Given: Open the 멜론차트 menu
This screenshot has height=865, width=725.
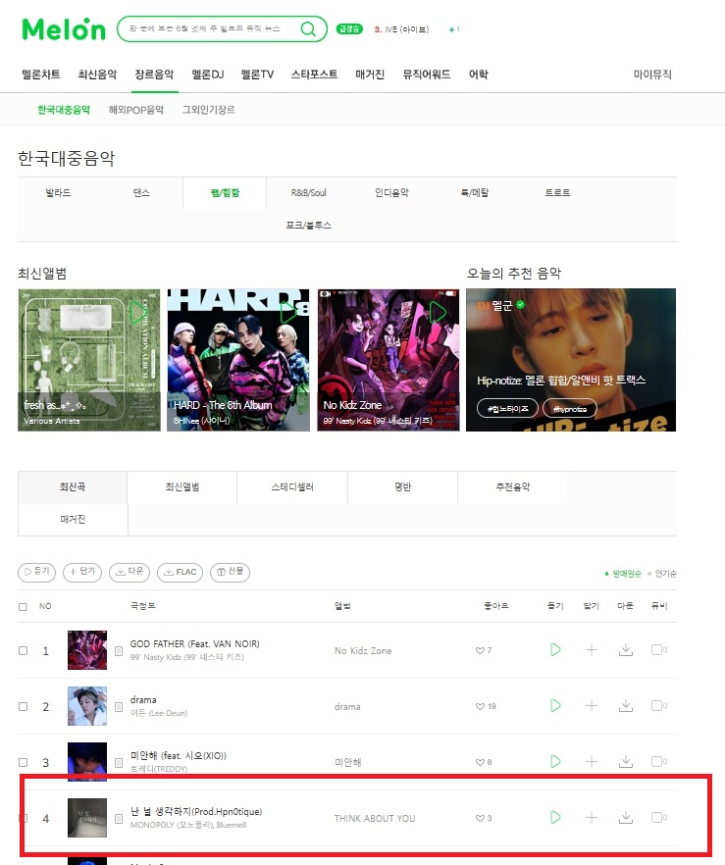Looking at the screenshot, I should (41, 75).
